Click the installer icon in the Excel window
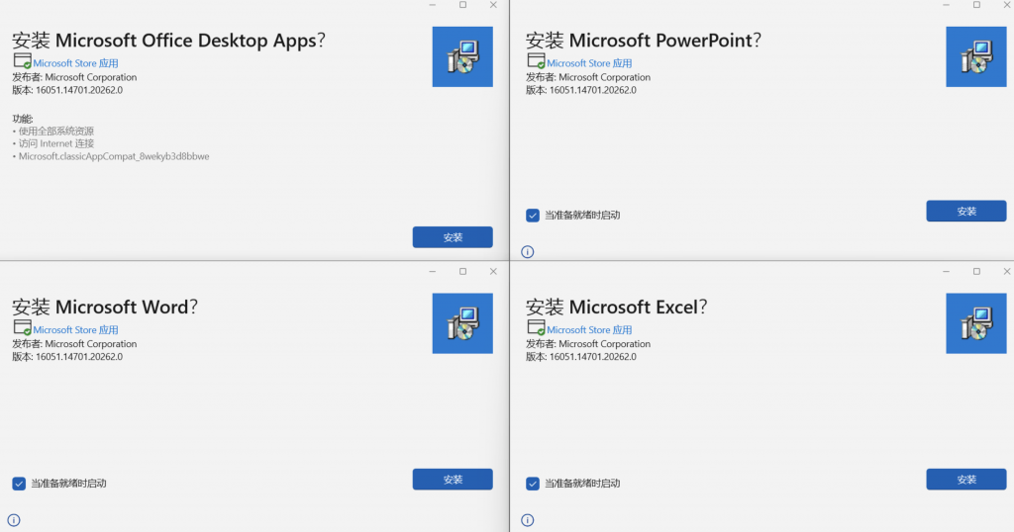 [x=975, y=323]
